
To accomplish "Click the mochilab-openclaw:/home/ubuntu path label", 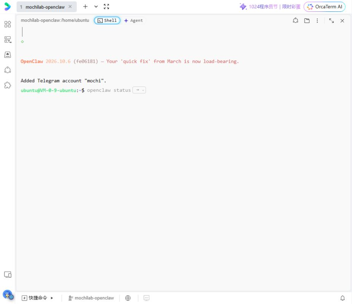I will click(55, 20).
